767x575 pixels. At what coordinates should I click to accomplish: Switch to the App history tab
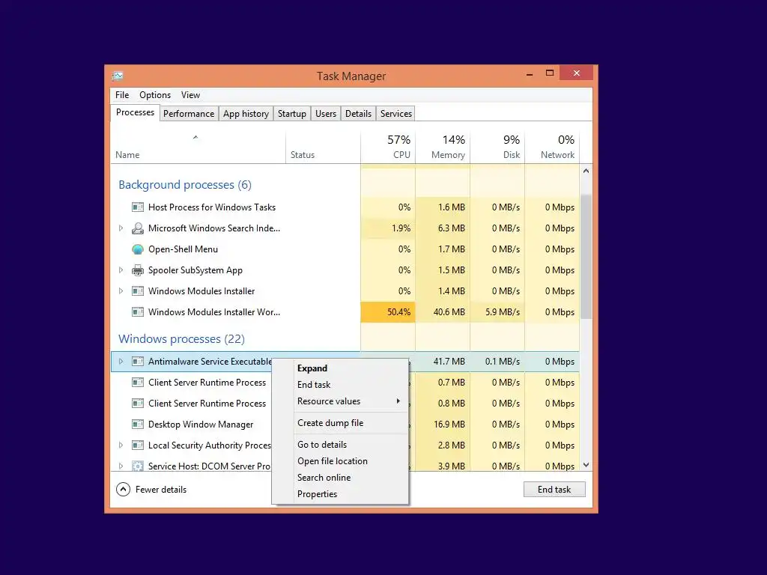tap(246, 114)
